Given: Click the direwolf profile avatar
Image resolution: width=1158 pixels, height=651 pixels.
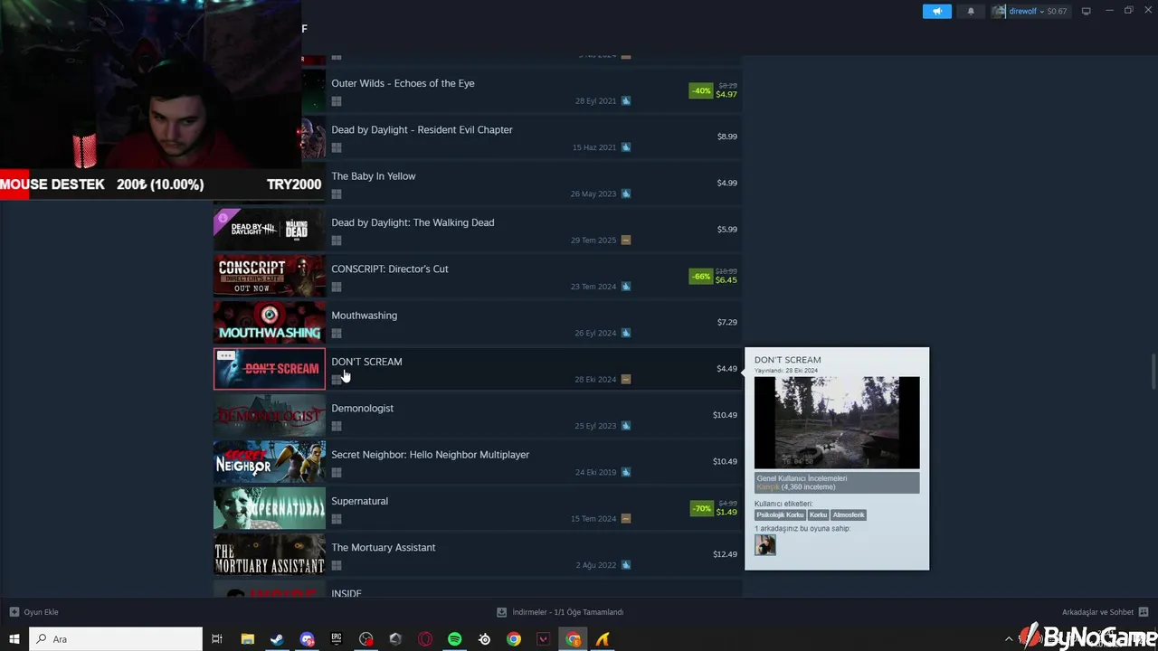Looking at the screenshot, I should (x=998, y=11).
